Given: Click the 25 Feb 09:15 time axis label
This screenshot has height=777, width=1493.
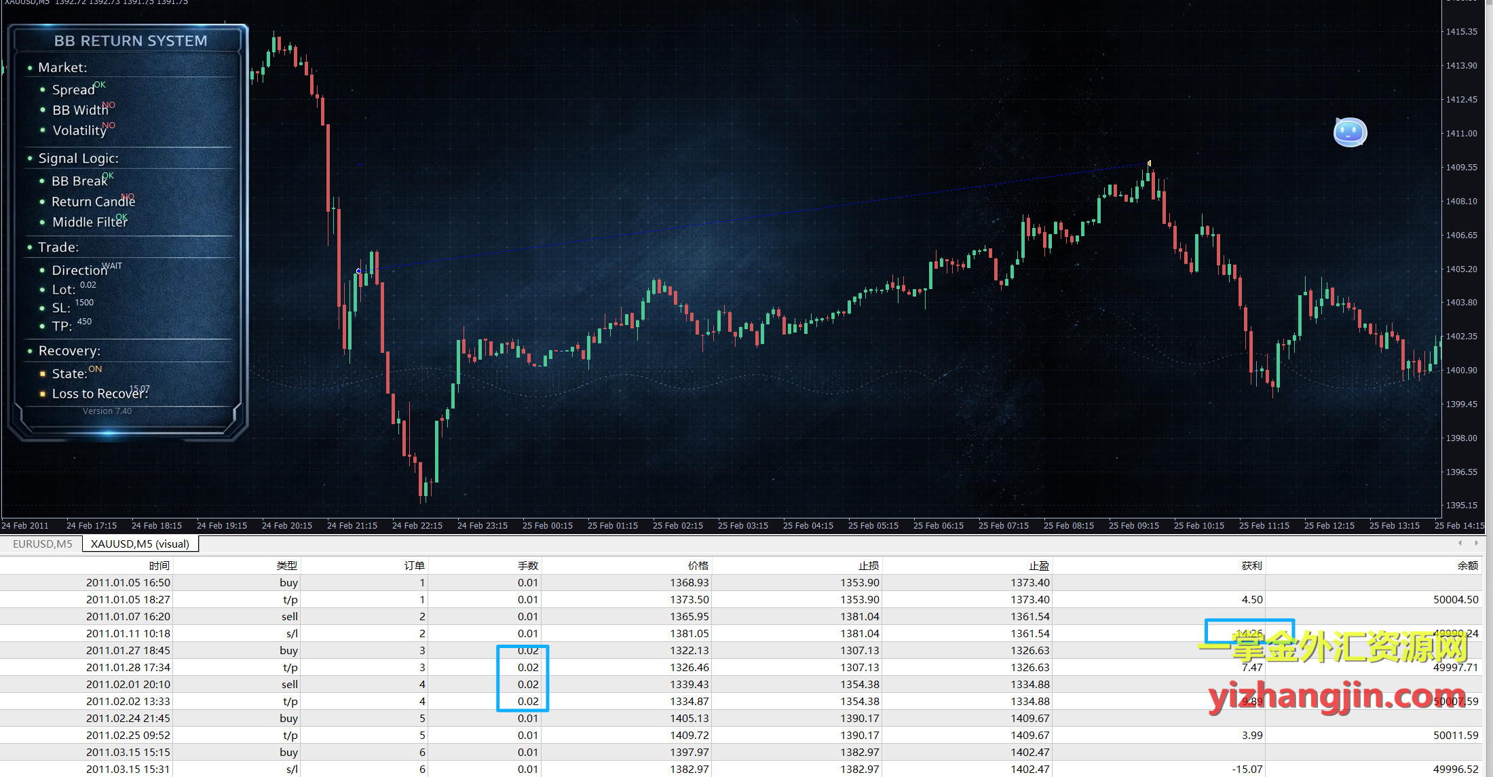Looking at the screenshot, I should [x=1133, y=525].
